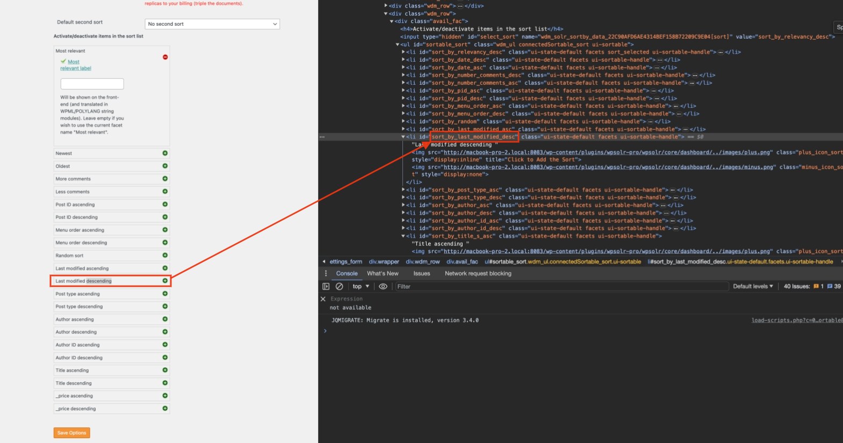Select ul#sortable_sort breadcrumb item
This screenshot has width=843, height=443.
pyautogui.click(x=563, y=262)
